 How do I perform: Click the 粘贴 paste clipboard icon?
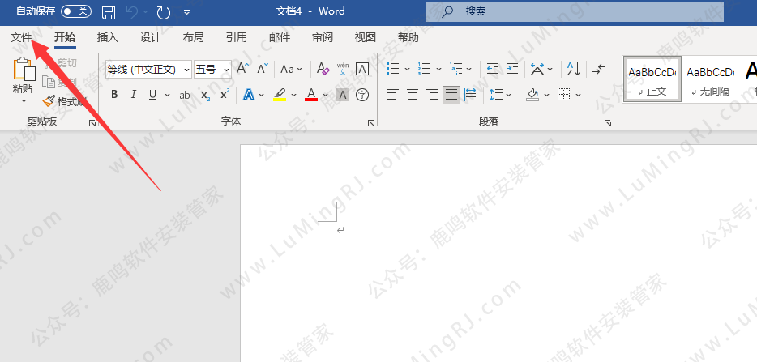[24, 69]
